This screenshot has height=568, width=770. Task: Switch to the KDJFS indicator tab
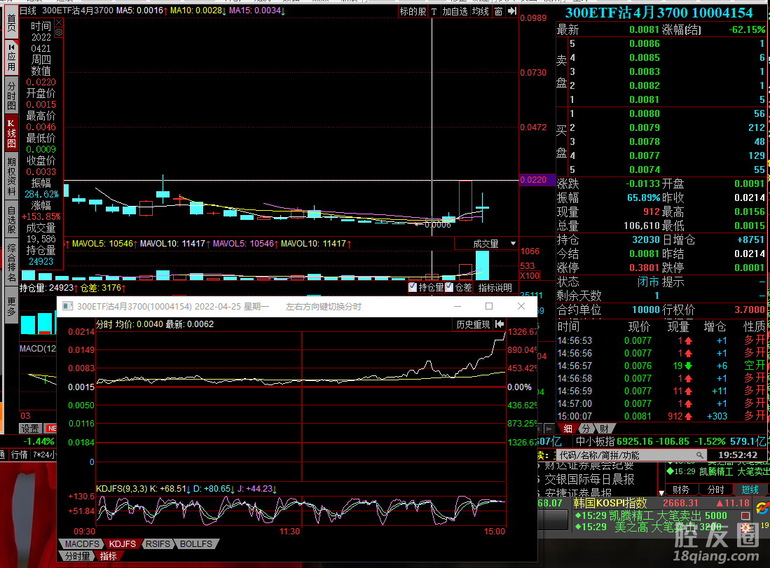(x=123, y=543)
